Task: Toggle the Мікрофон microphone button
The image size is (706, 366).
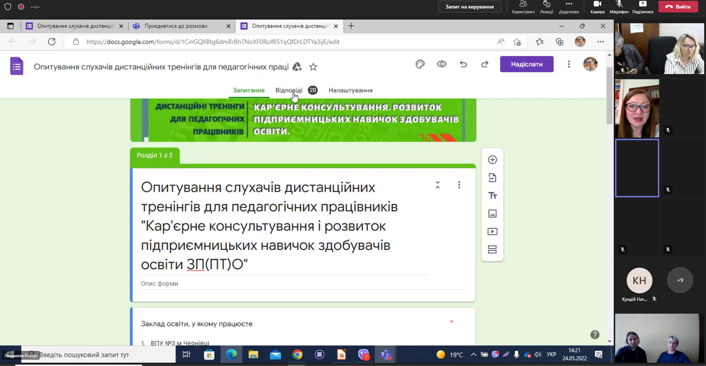Action: point(619,7)
